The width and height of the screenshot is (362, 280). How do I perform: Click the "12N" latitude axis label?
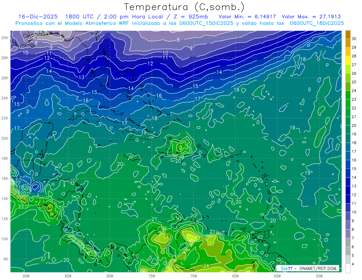(5, 218)
